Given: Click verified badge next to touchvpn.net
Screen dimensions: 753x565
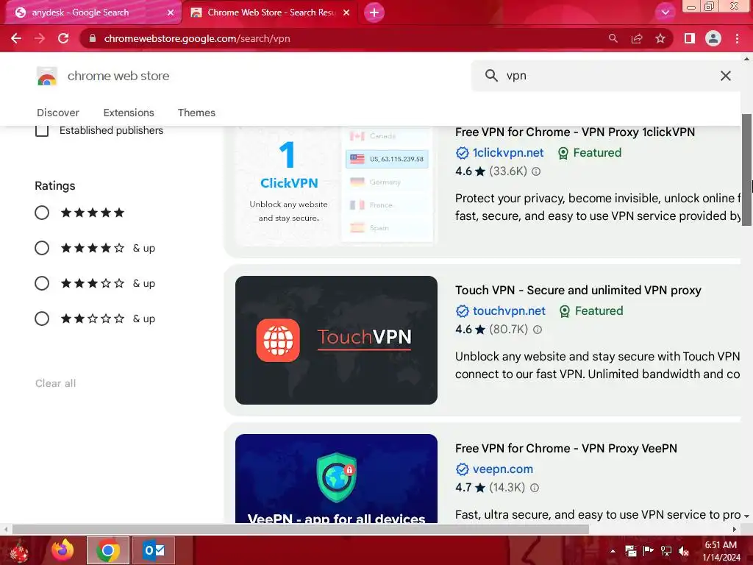Looking at the screenshot, I should (462, 311).
